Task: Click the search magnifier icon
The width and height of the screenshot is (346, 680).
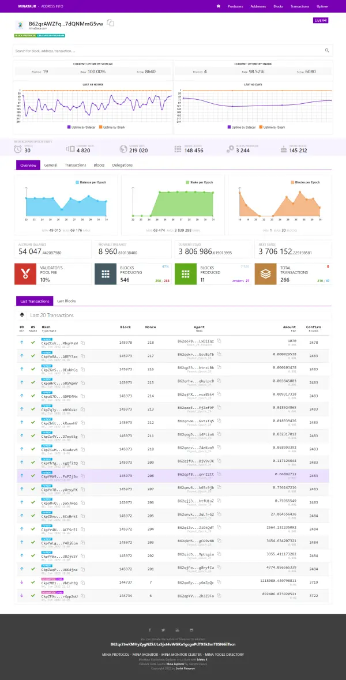Action: click(327, 51)
